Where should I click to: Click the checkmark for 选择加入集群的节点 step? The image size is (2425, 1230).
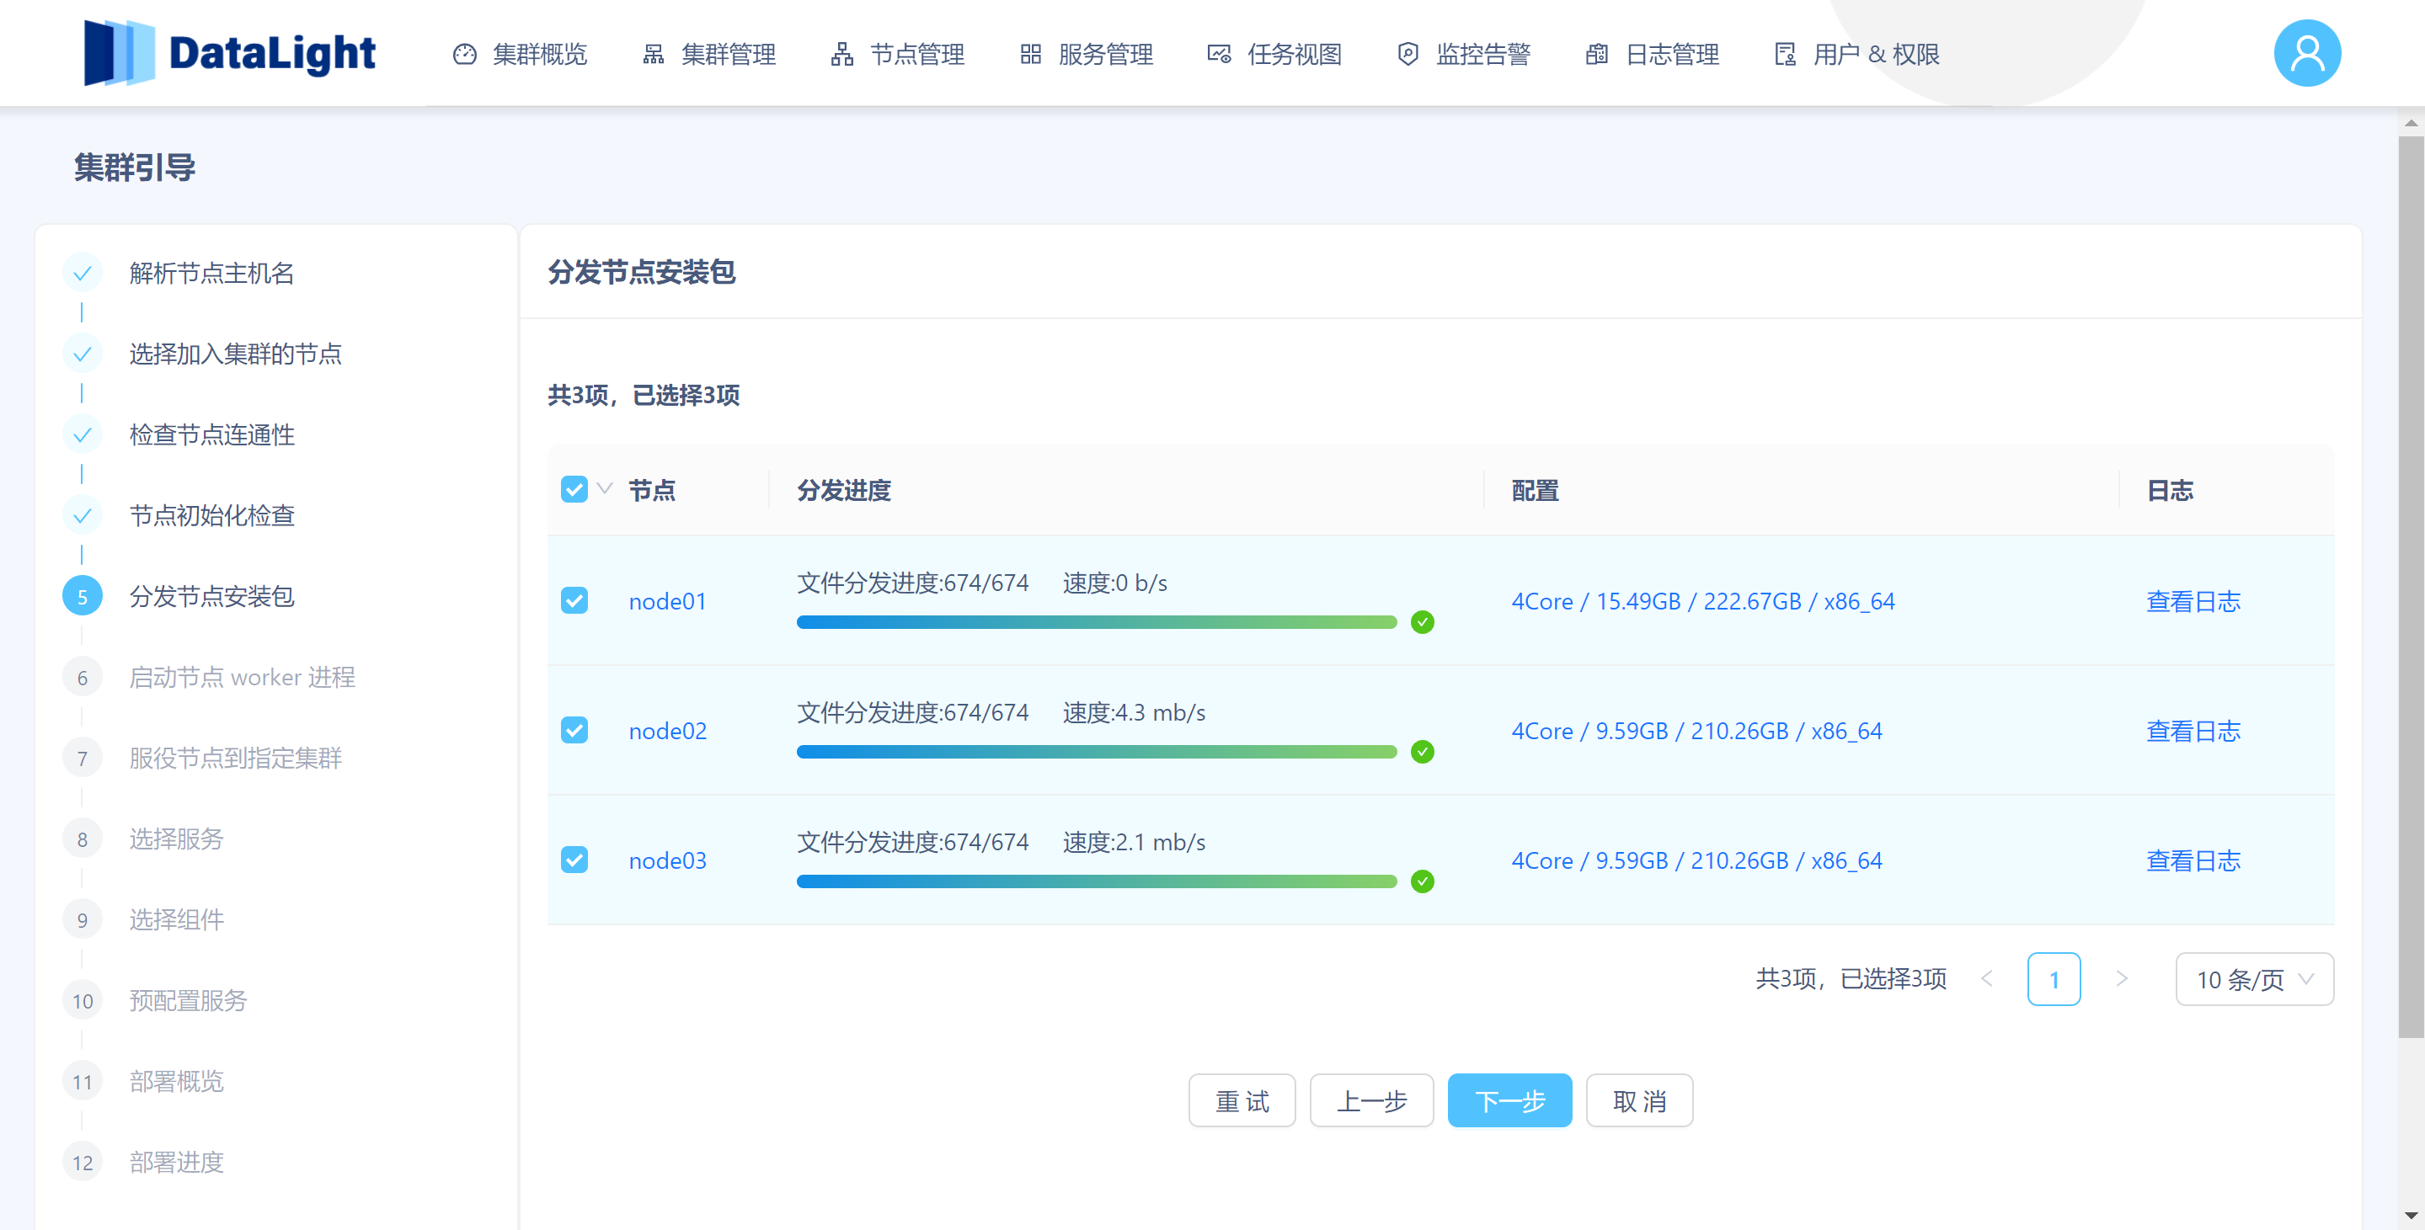click(x=82, y=354)
